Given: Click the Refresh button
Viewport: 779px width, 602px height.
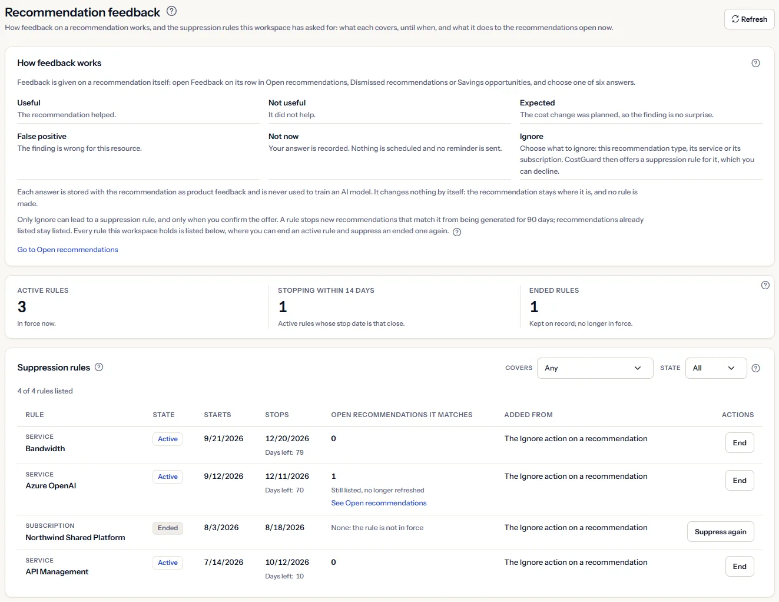Looking at the screenshot, I should tap(749, 19).
